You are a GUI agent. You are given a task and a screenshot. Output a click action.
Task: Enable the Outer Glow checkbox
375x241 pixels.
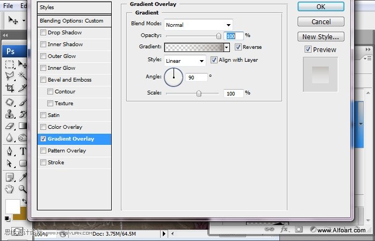tap(44, 56)
